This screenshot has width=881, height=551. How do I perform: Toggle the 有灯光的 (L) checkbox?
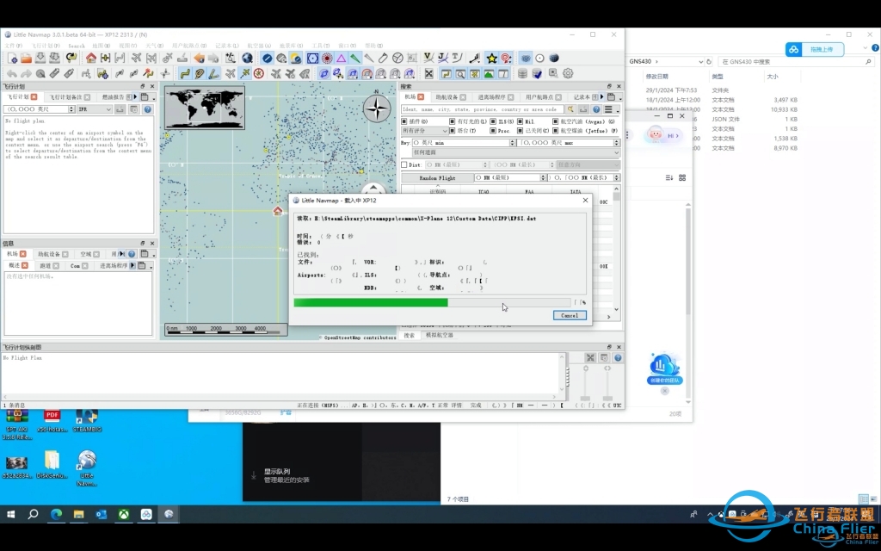coord(453,121)
